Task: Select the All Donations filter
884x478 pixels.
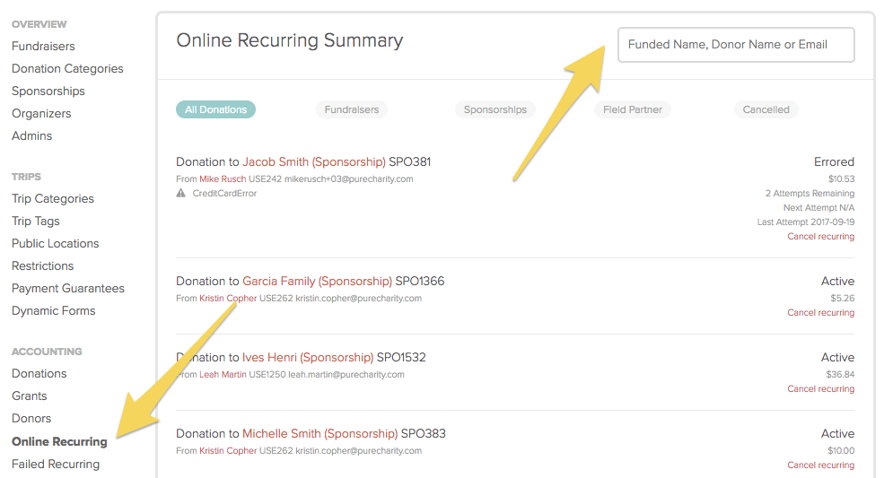Action: [x=216, y=109]
